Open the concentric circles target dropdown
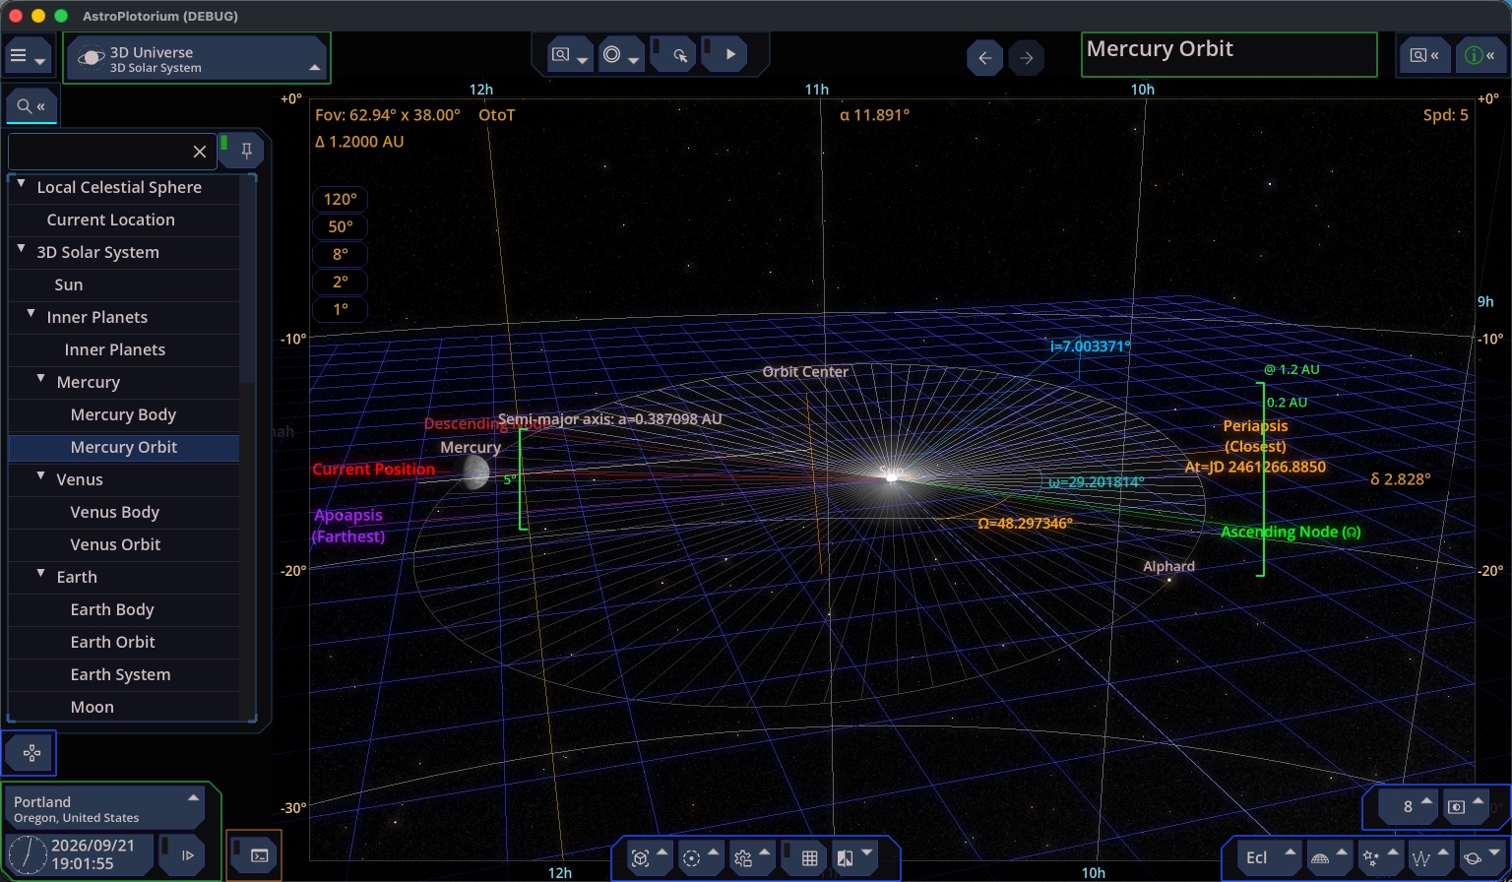Screen dimensions: 1512x882 pyautogui.click(x=621, y=55)
